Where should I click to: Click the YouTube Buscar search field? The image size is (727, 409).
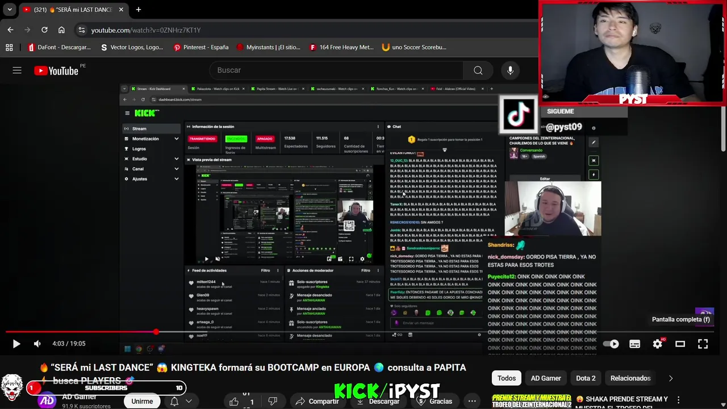[335, 70]
